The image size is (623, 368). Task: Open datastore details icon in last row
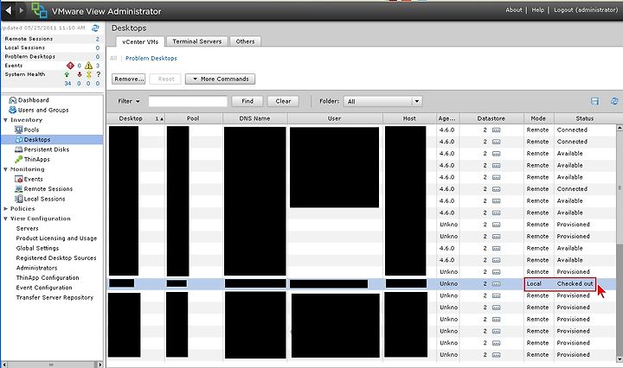click(497, 355)
